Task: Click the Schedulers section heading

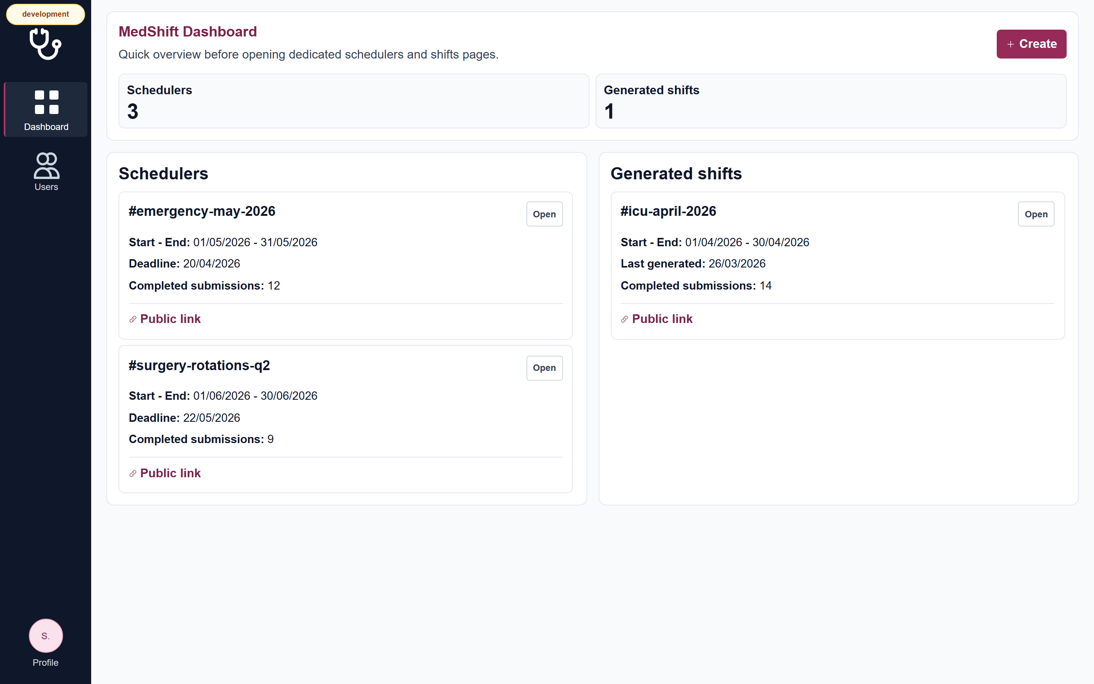Action: [x=163, y=174]
